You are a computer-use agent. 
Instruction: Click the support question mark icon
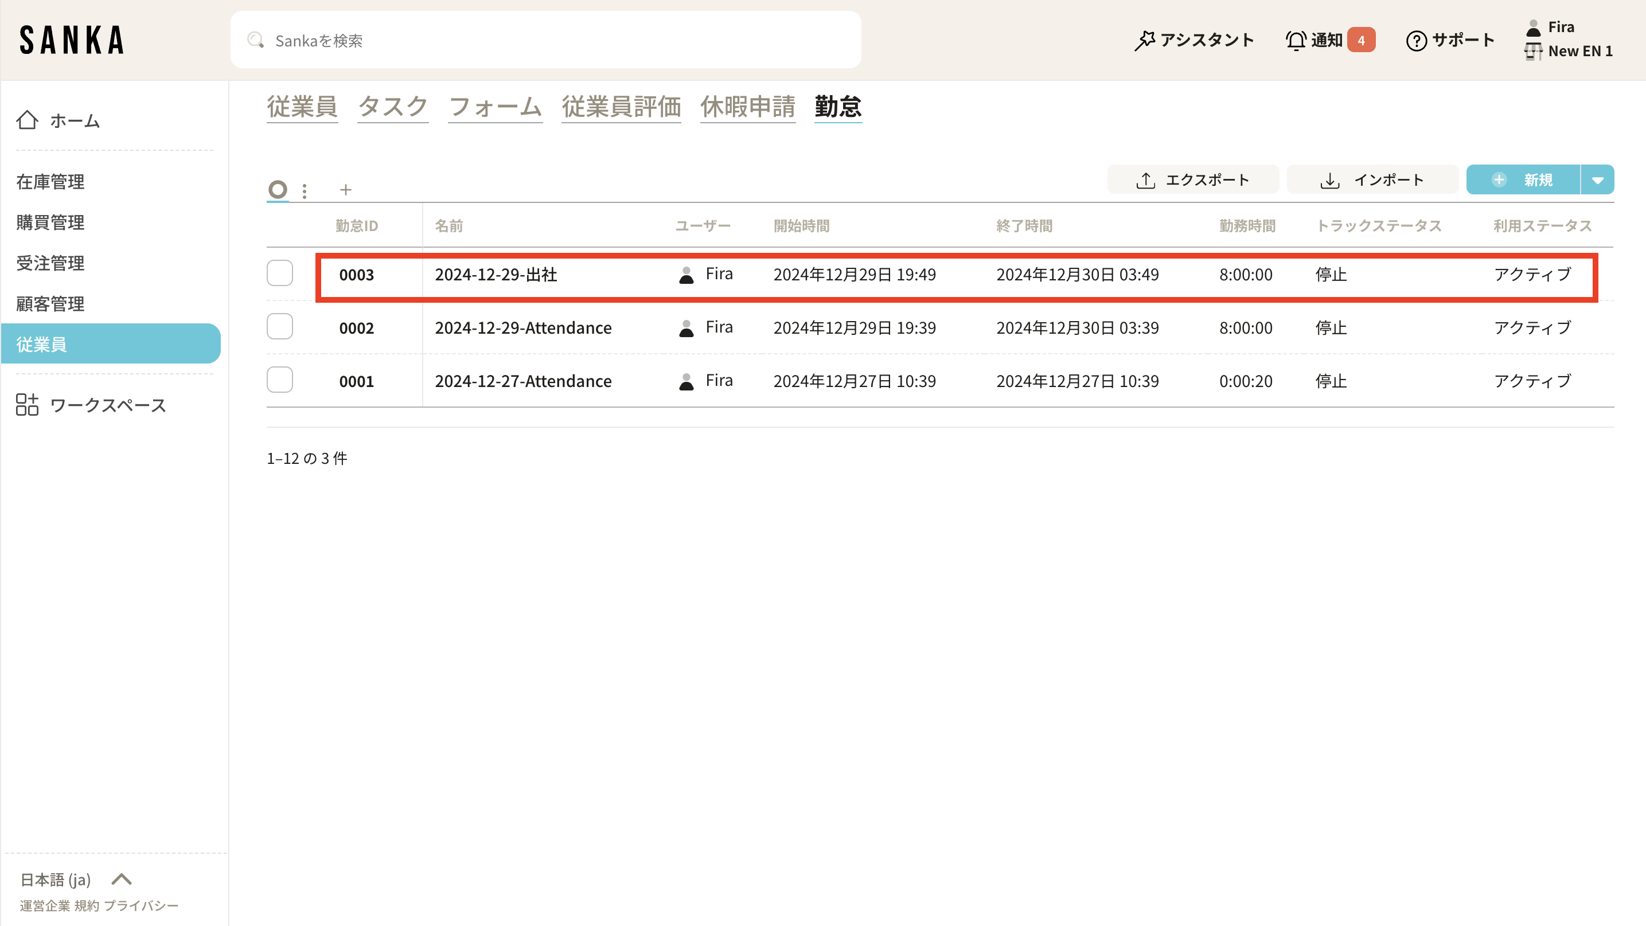1416,40
